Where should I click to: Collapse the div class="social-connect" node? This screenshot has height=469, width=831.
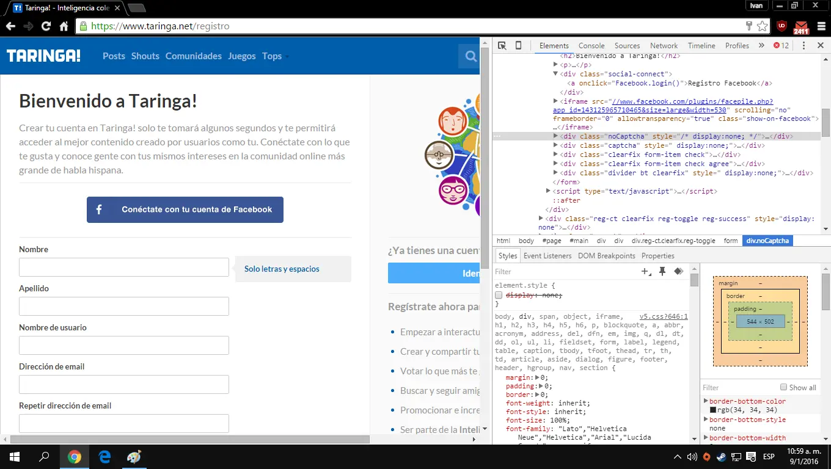tap(555, 74)
